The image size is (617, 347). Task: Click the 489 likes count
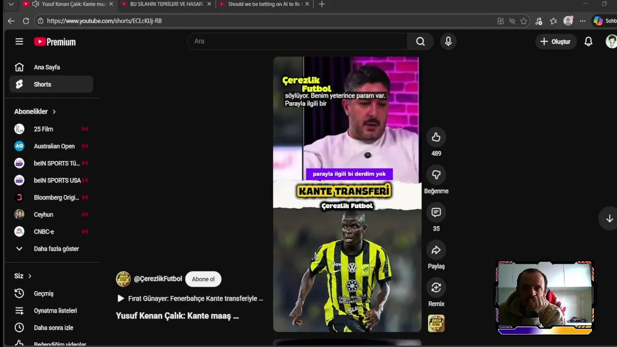pyautogui.click(x=436, y=153)
